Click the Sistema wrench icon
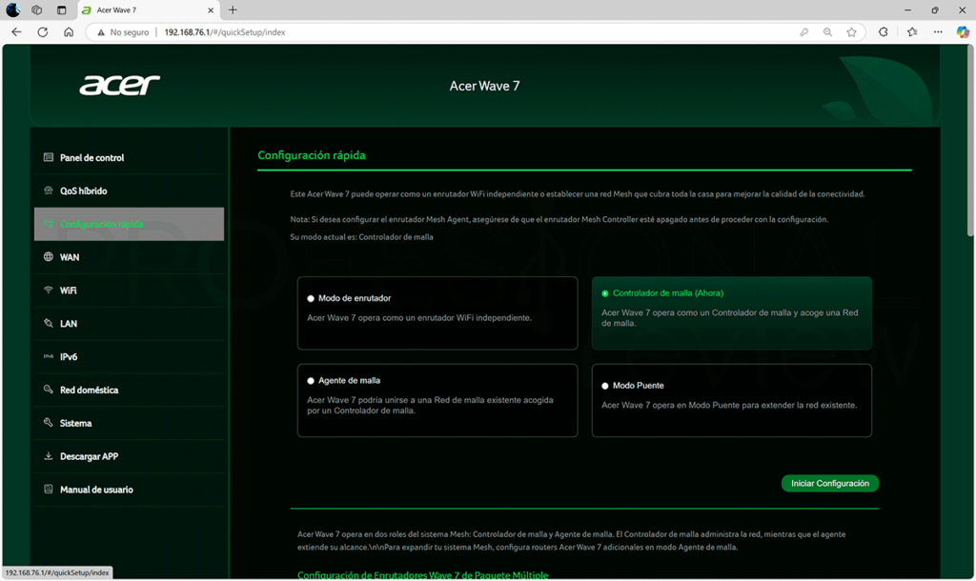Screen dimensions: 976x581 [x=48, y=422]
